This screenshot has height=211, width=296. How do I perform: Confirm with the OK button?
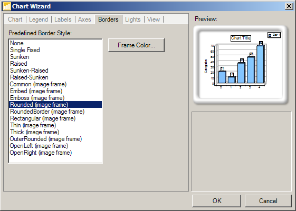tap(216, 201)
